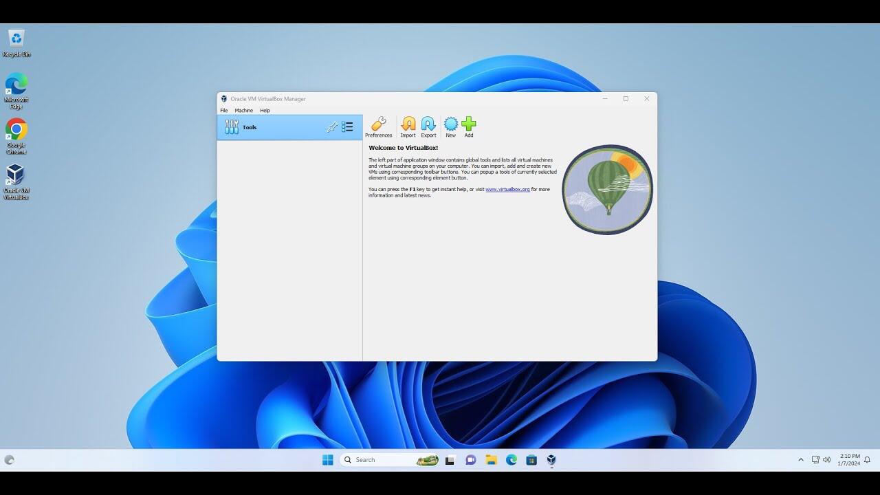Open the Recycle Bin desktop icon
The image size is (880, 495).
[16, 43]
